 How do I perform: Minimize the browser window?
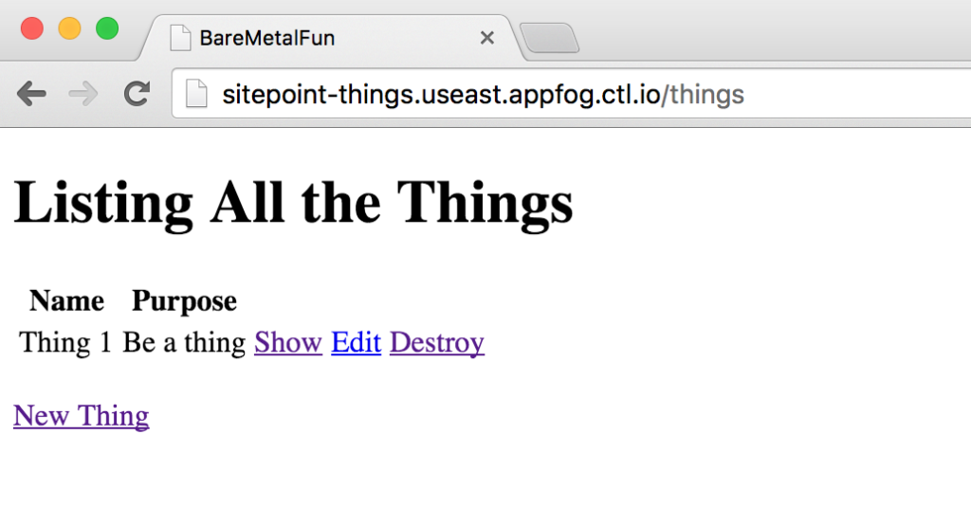[x=69, y=28]
